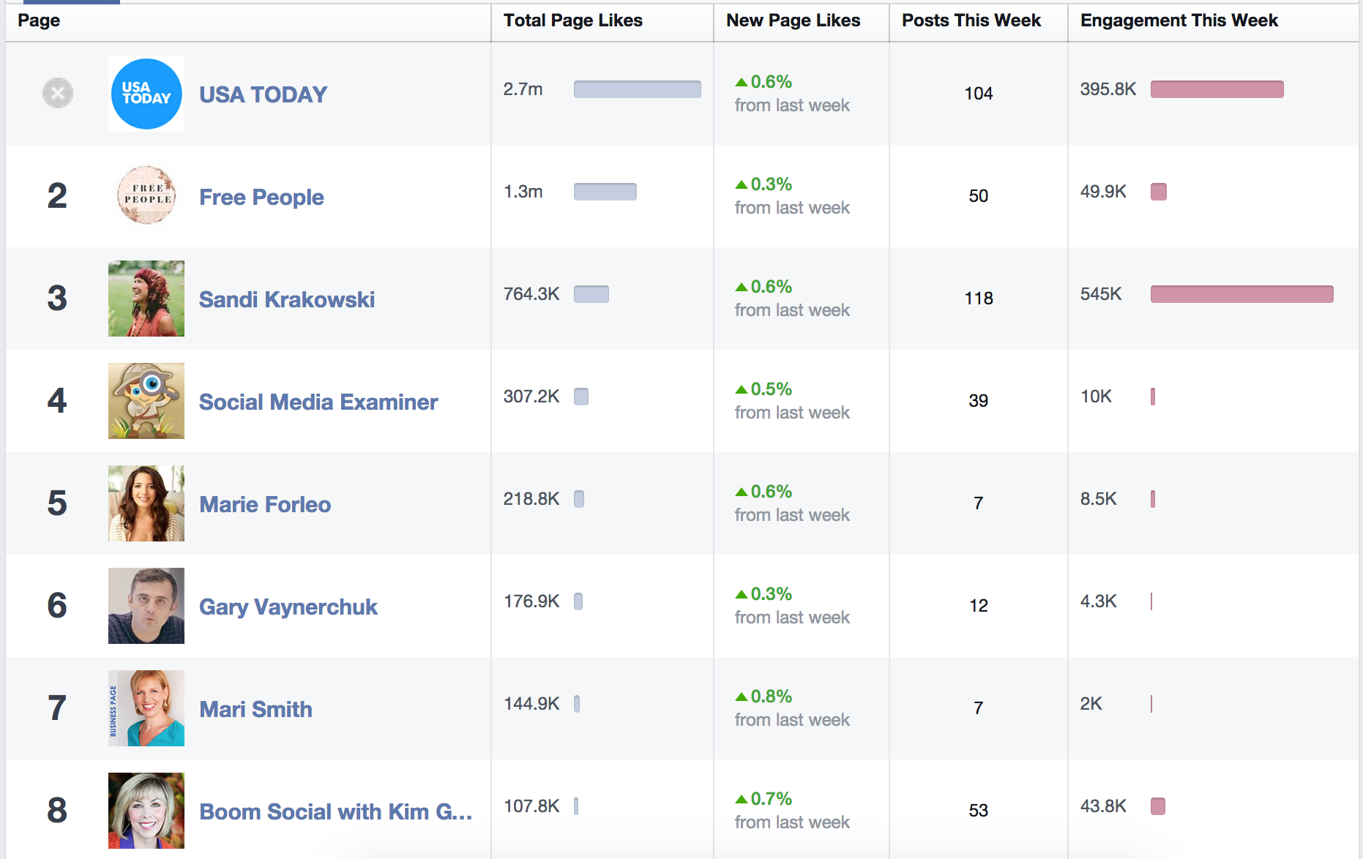Sort by Total Page Likes column
This screenshot has width=1363, height=859.
coord(572,20)
